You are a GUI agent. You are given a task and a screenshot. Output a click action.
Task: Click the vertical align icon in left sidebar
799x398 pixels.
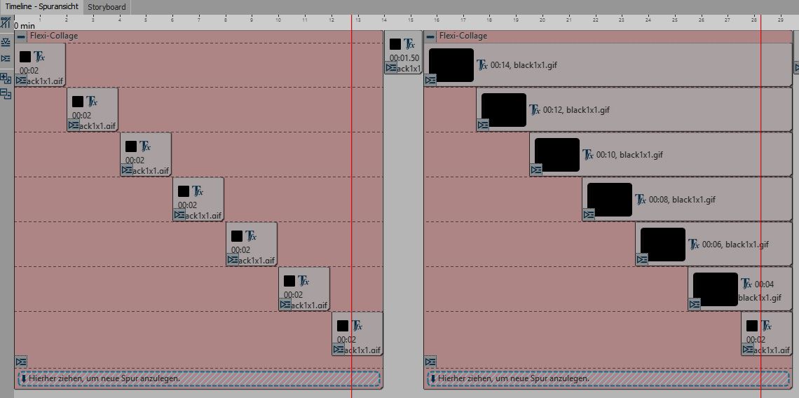tap(6, 43)
